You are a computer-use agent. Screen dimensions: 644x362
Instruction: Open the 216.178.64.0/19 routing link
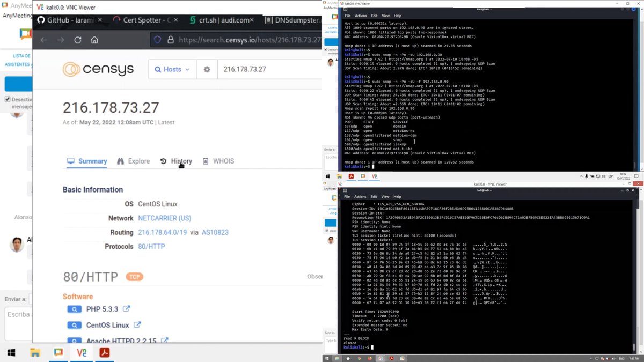coord(163,232)
